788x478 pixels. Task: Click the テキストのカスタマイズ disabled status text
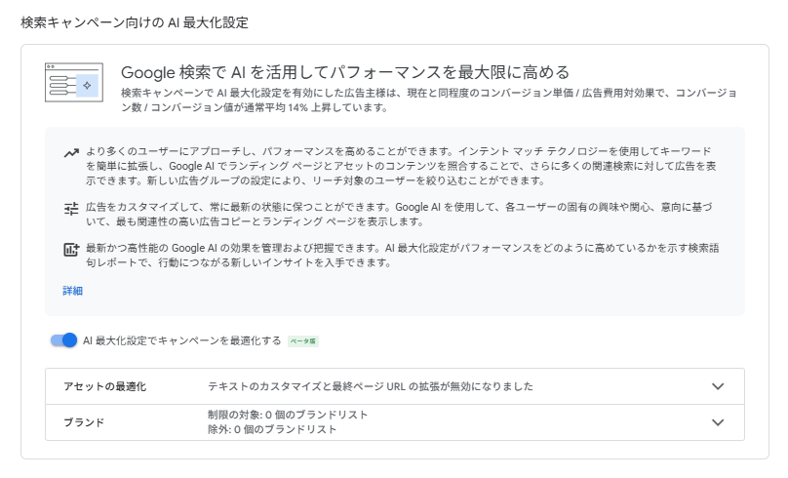tap(370, 386)
